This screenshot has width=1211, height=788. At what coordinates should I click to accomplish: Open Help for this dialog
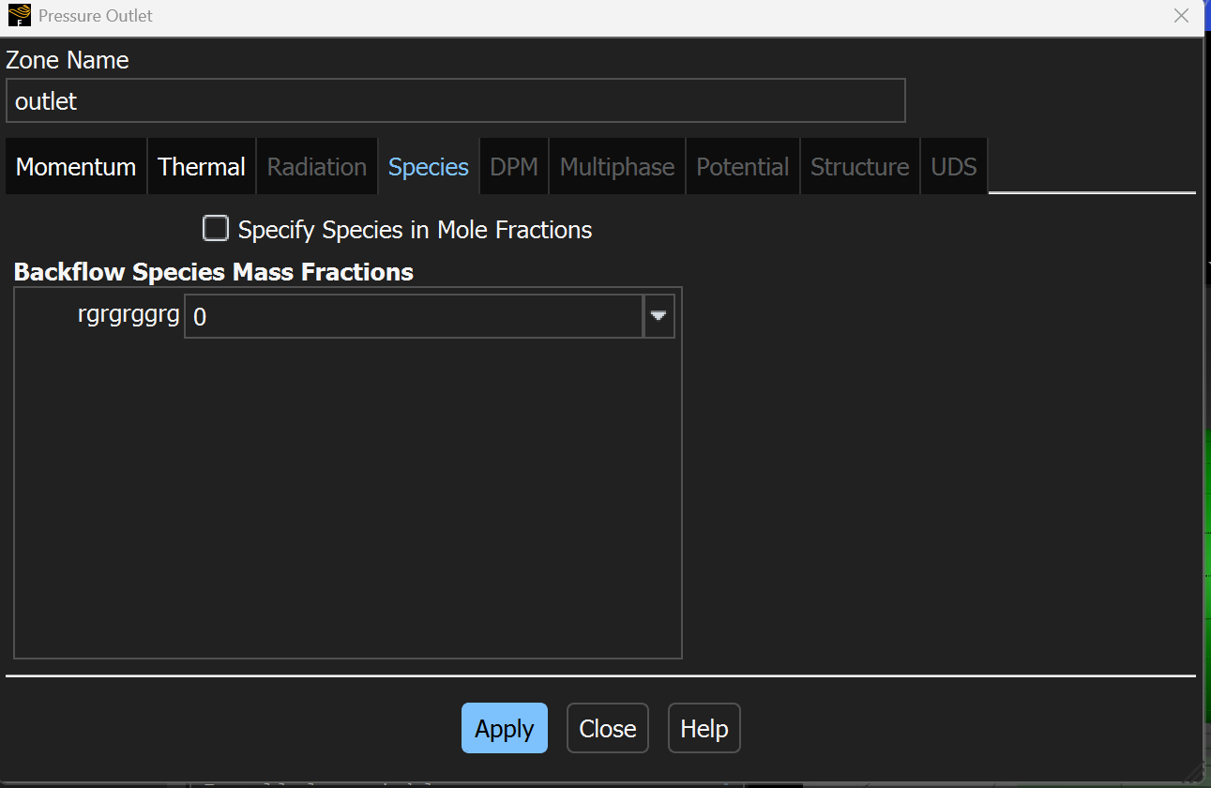(704, 729)
